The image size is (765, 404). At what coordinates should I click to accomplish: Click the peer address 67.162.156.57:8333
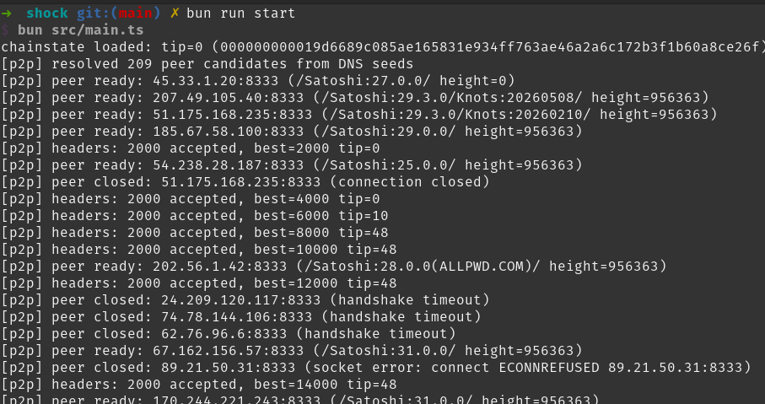point(229,351)
